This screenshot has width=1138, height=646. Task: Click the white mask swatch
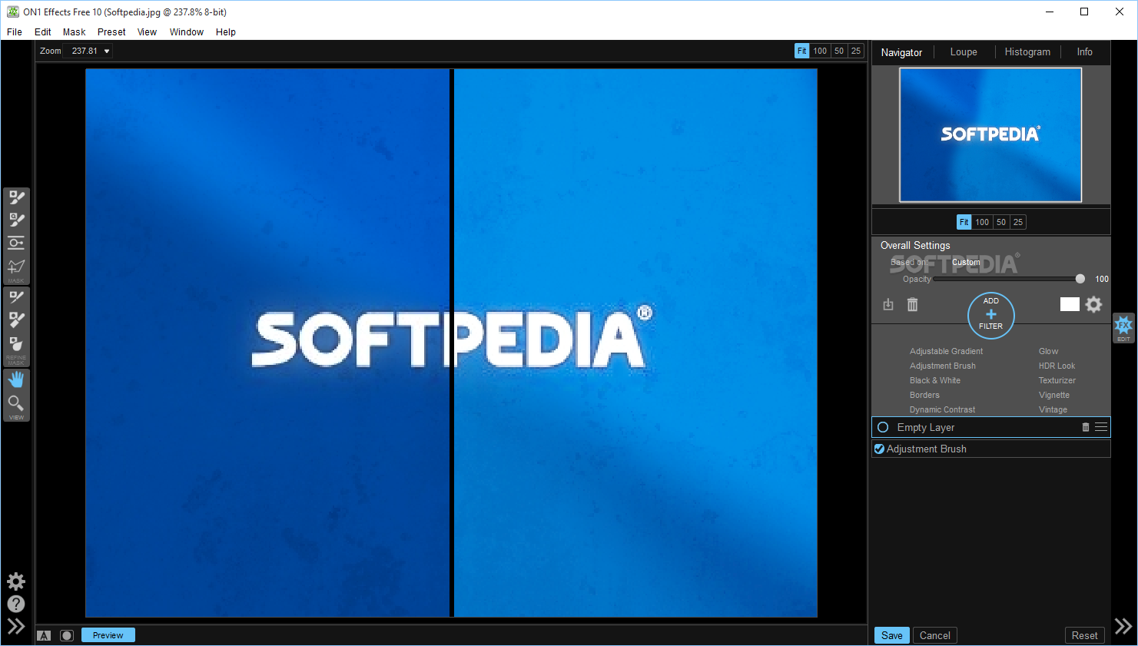pyautogui.click(x=1070, y=304)
